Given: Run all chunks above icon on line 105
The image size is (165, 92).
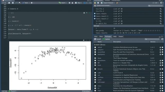Looking at the screenshot, I should [87, 13].
